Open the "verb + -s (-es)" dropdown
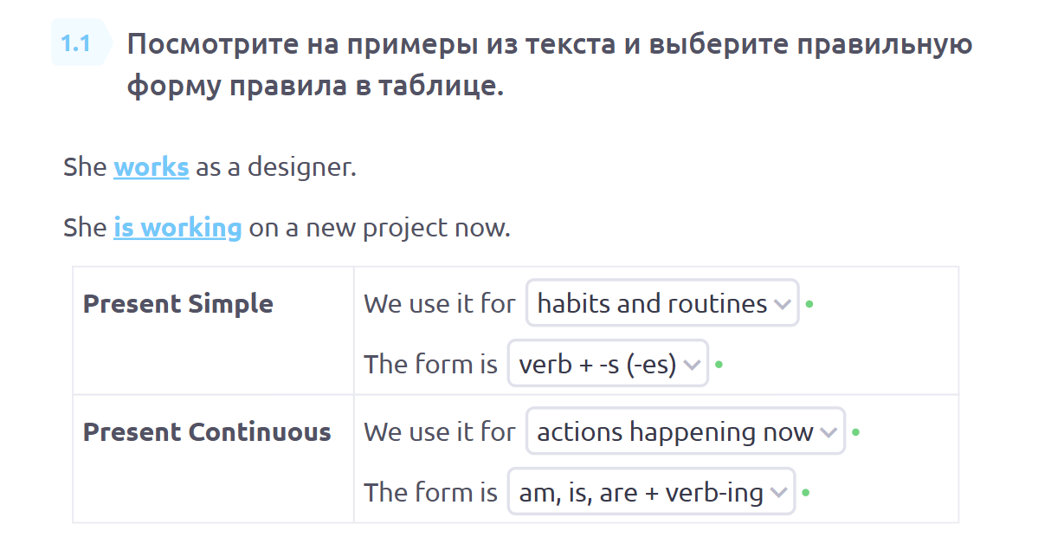1051x557 pixels. click(597, 364)
